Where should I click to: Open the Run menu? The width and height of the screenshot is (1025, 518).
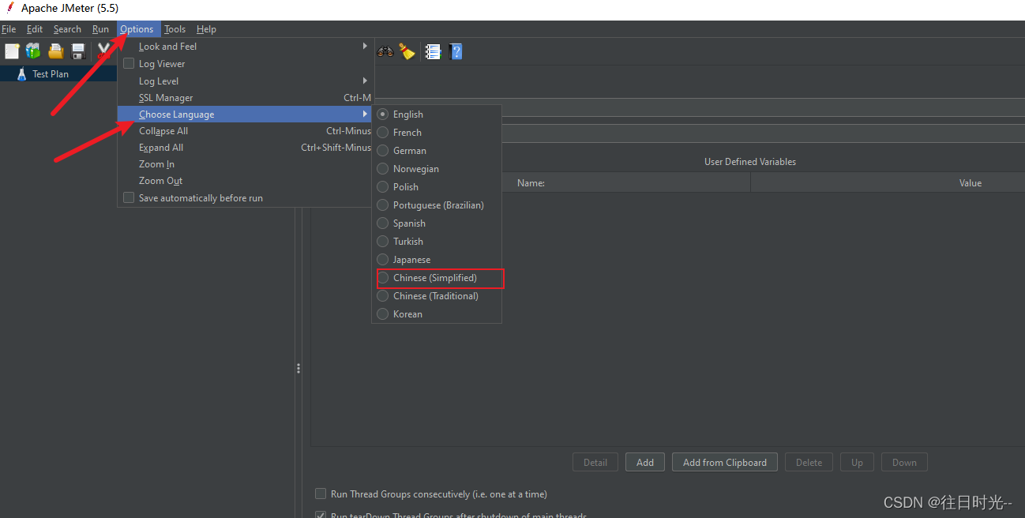[x=100, y=29]
